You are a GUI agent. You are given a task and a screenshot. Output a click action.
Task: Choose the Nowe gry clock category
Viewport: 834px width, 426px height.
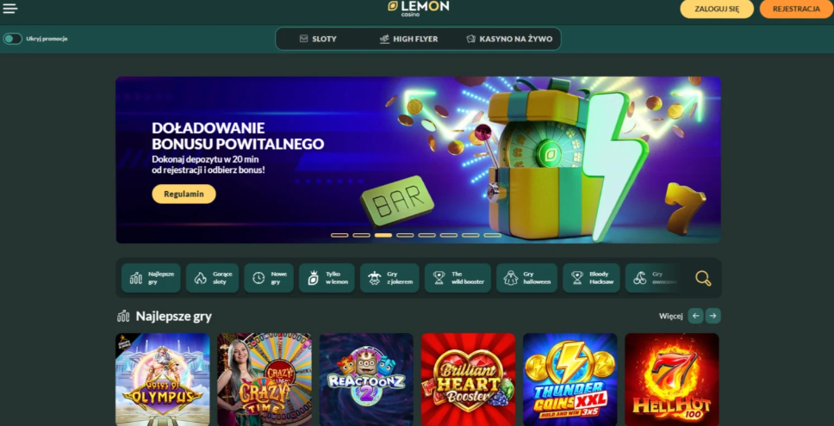coord(269,278)
